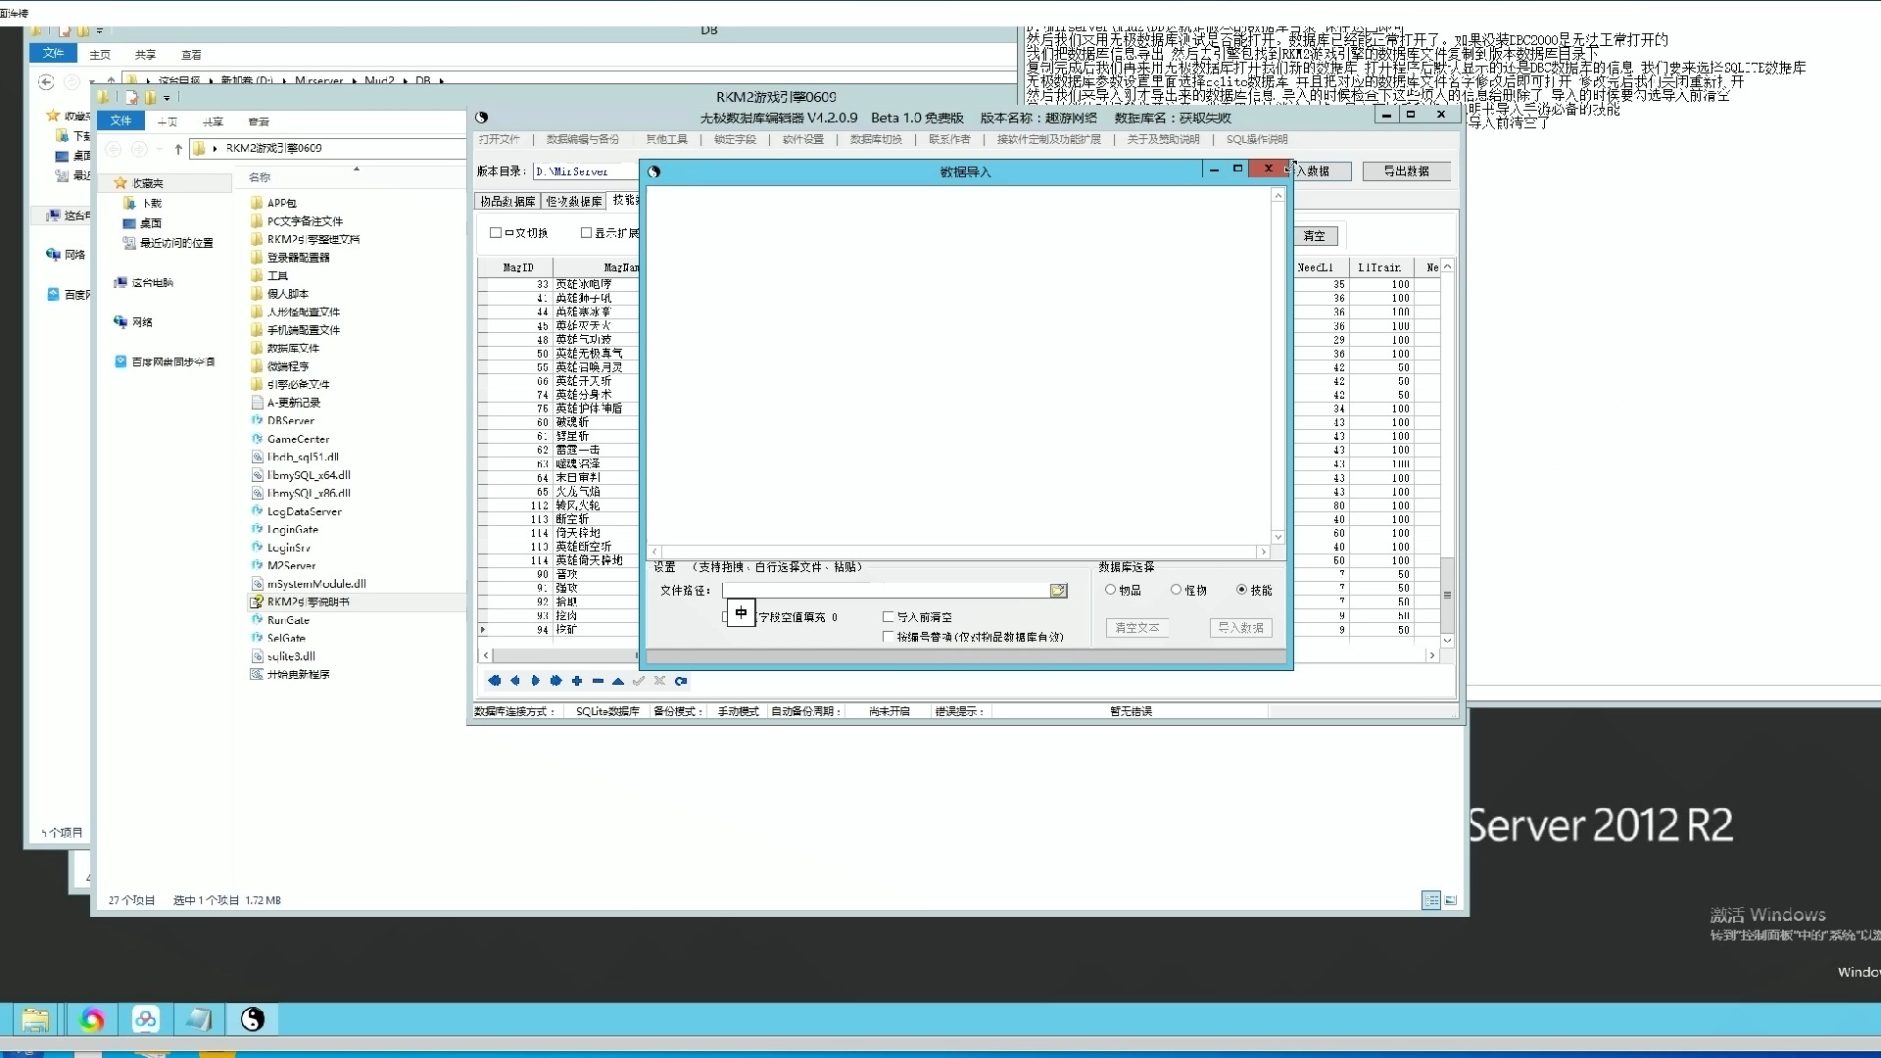
Task: Click the browse file folder icon
Action: [x=1058, y=591]
